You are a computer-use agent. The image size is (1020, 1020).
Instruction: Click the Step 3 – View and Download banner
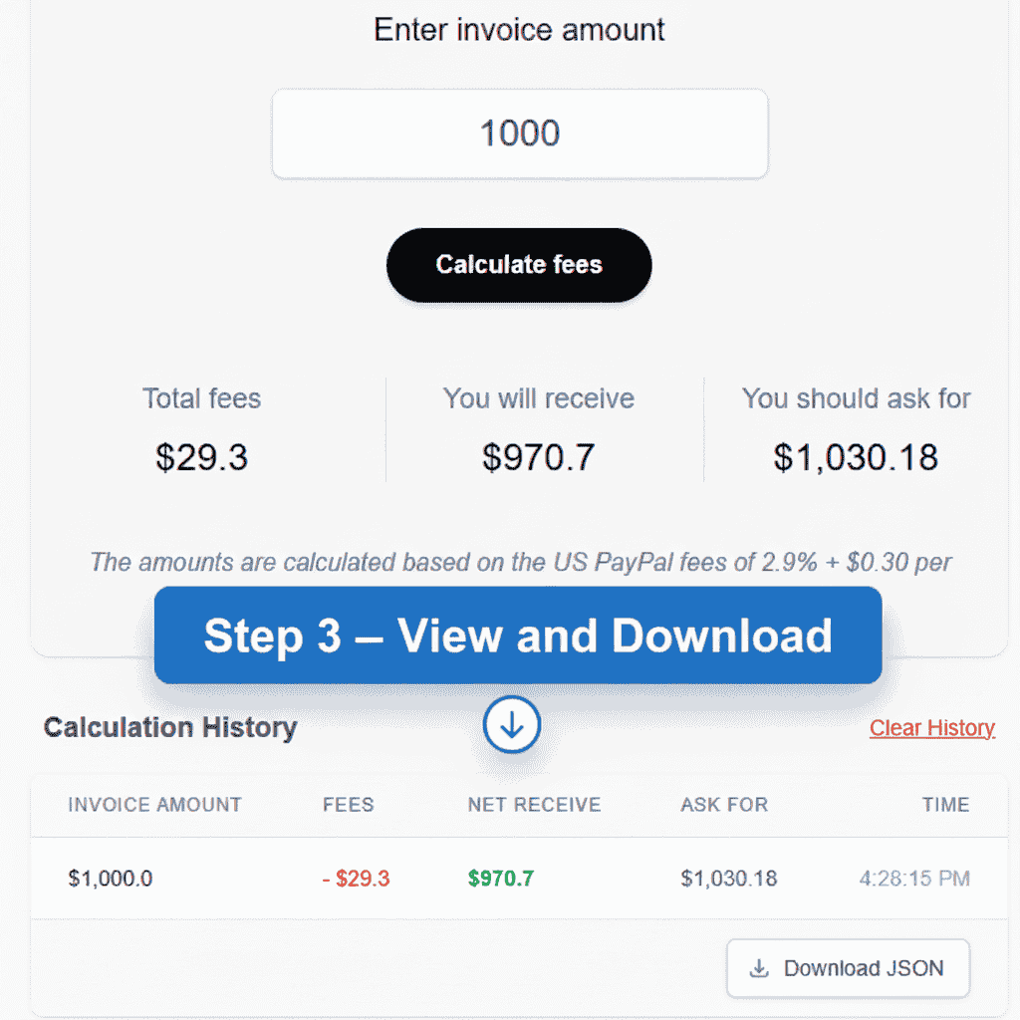coord(518,636)
